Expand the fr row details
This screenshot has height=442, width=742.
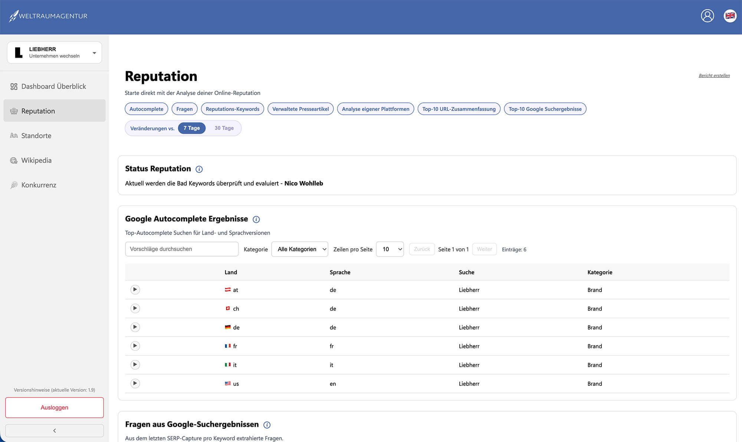[135, 346]
